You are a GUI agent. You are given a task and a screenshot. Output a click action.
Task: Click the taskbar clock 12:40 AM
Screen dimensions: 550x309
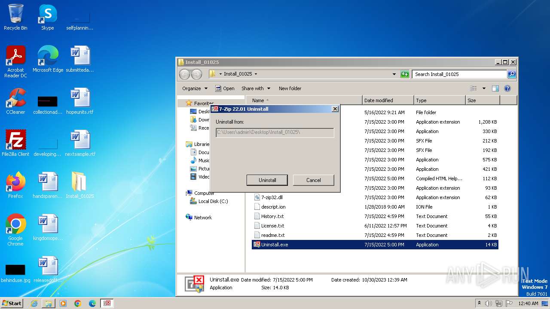point(528,303)
